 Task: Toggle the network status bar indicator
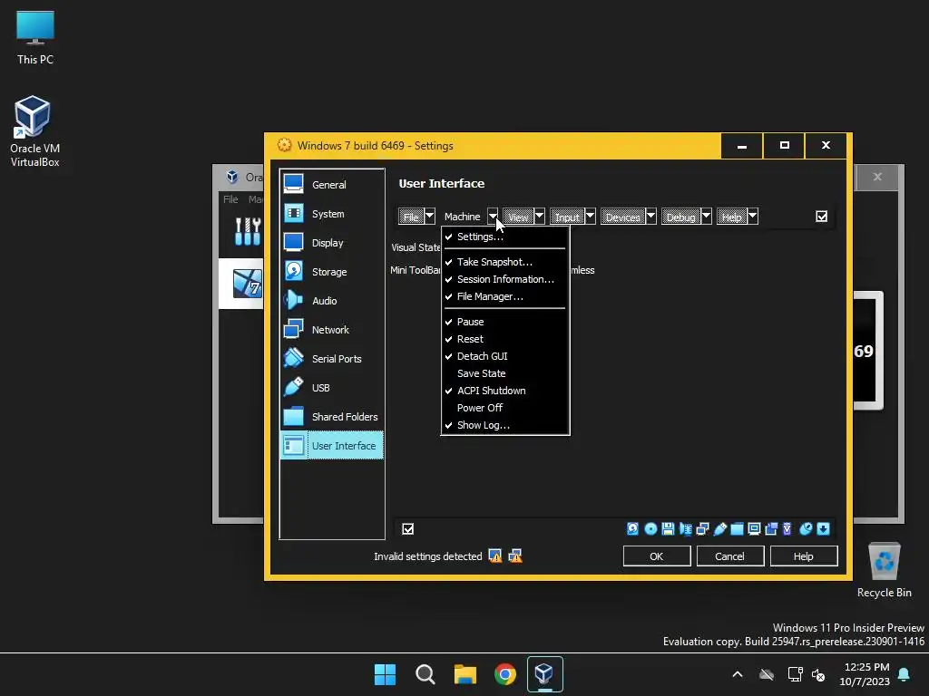[702, 528]
